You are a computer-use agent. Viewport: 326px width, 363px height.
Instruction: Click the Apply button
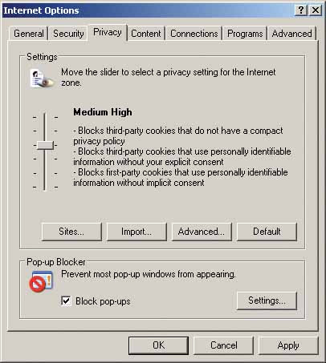pos(288,345)
